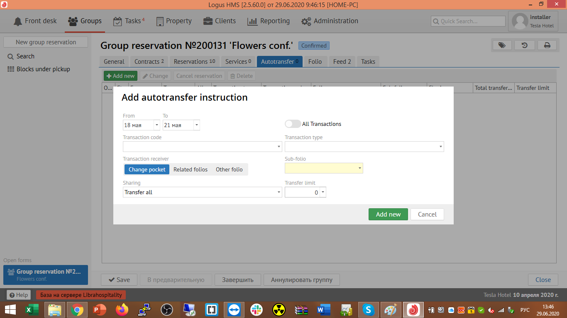Open Paint from the taskbar

391,309
